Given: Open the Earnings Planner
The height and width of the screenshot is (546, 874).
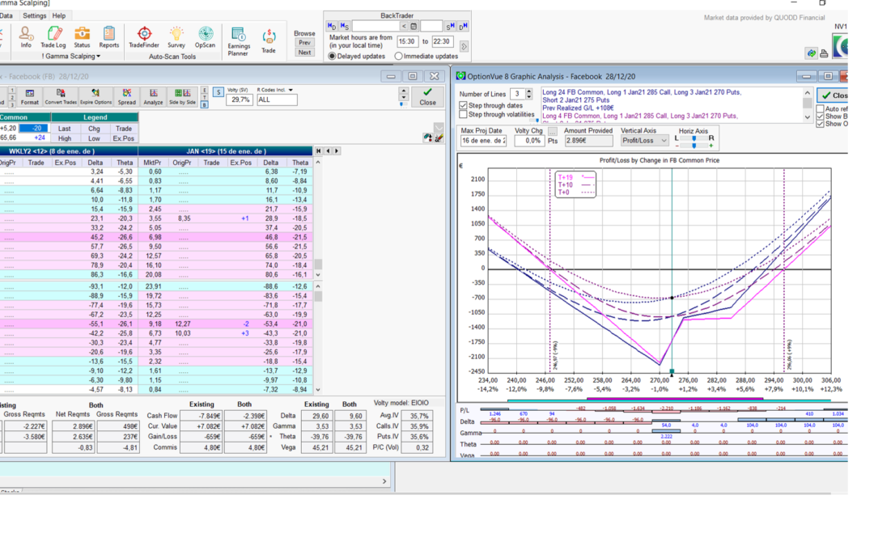Looking at the screenshot, I should pyautogui.click(x=239, y=42).
